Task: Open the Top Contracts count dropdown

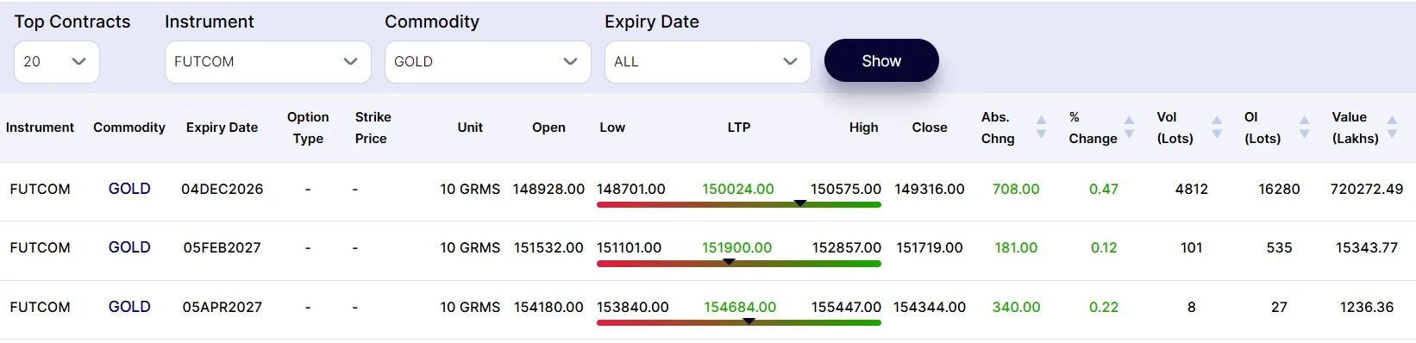Action: pyautogui.click(x=57, y=62)
